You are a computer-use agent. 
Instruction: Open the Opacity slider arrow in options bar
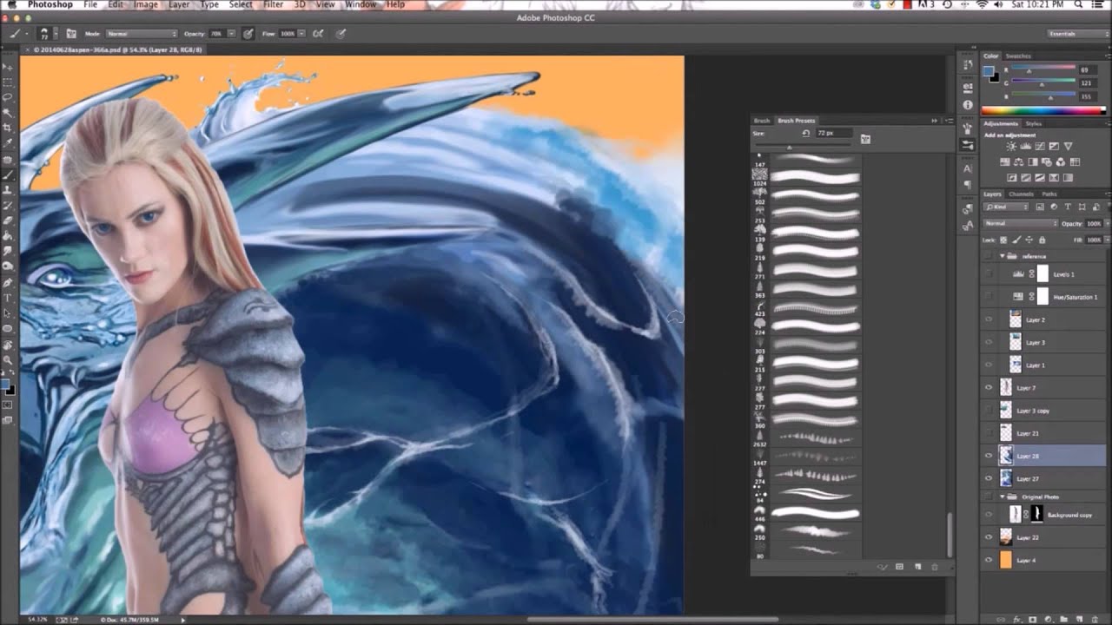pos(232,34)
